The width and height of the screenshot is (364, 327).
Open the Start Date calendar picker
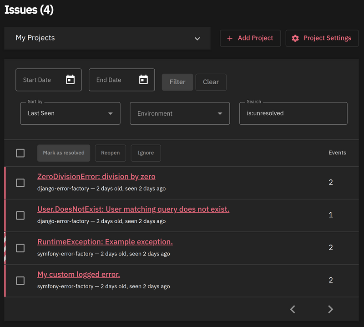(71, 79)
